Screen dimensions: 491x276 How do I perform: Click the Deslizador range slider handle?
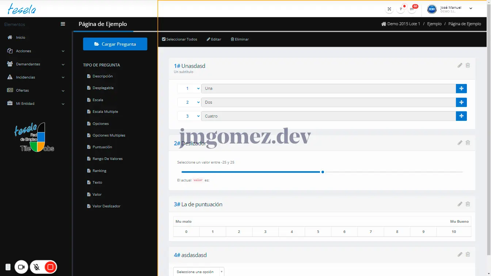(x=323, y=172)
